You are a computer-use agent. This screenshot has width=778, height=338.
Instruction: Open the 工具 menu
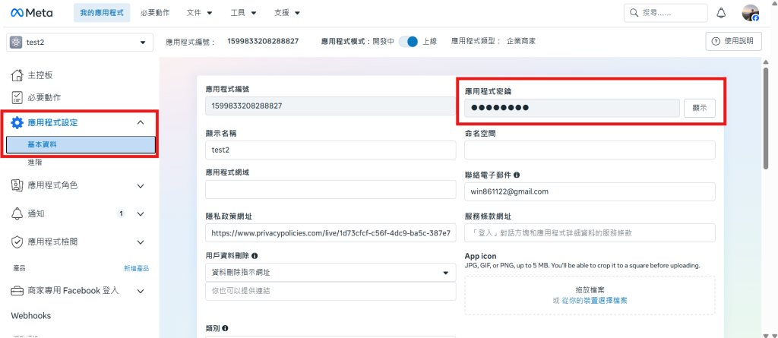coord(244,13)
